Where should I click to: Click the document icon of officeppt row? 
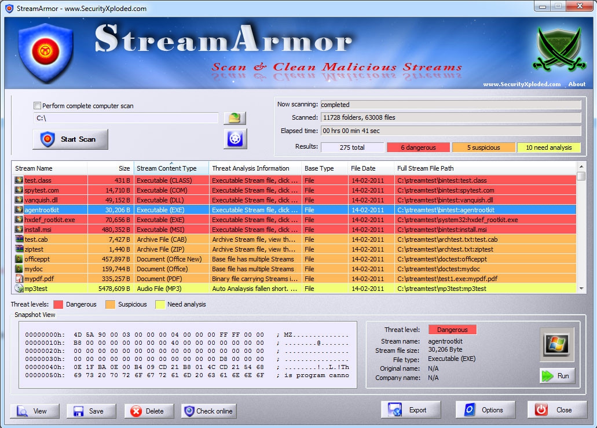click(19, 259)
